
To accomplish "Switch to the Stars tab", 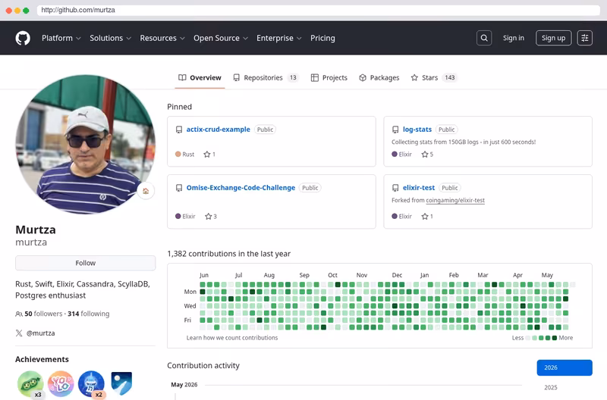I will pyautogui.click(x=434, y=78).
